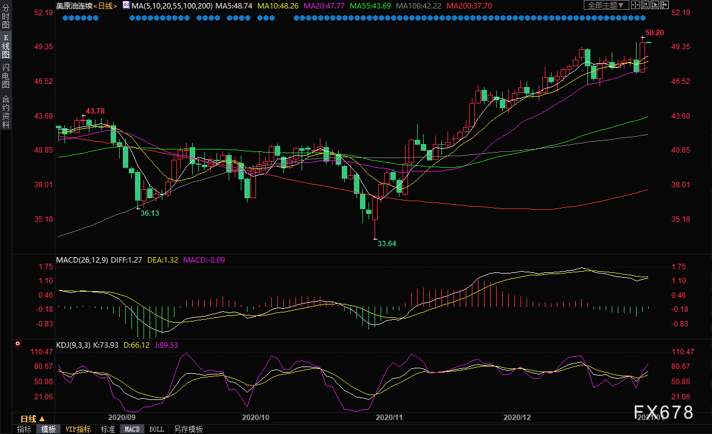The height and width of the screenshot is (434, 712).
Task: Select the 标准 template tab
Action: pyautogui.click(x=108, y=429)
